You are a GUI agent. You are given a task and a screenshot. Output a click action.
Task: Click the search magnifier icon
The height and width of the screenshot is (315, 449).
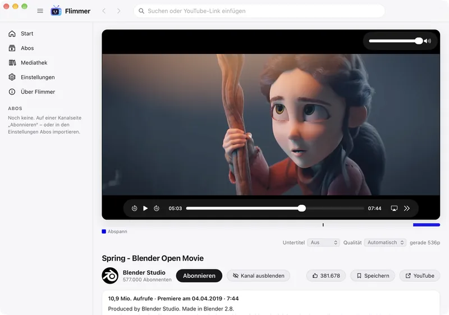tap(141, 11)
